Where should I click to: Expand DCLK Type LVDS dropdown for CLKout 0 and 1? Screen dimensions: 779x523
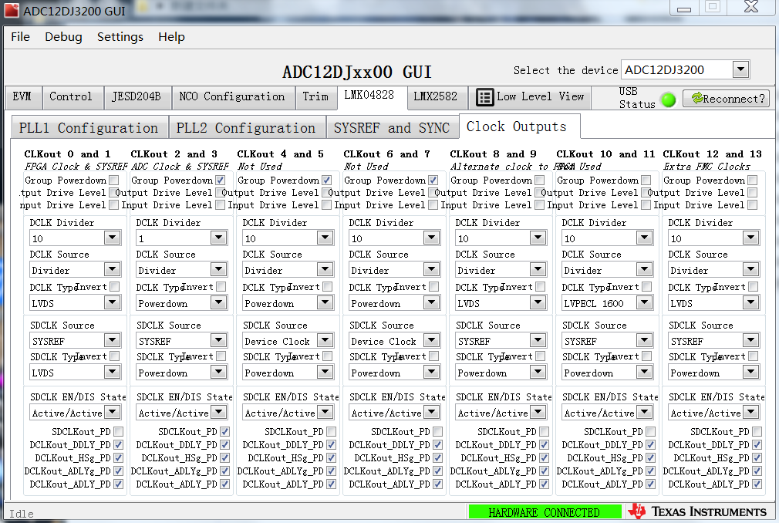point(113,302)
